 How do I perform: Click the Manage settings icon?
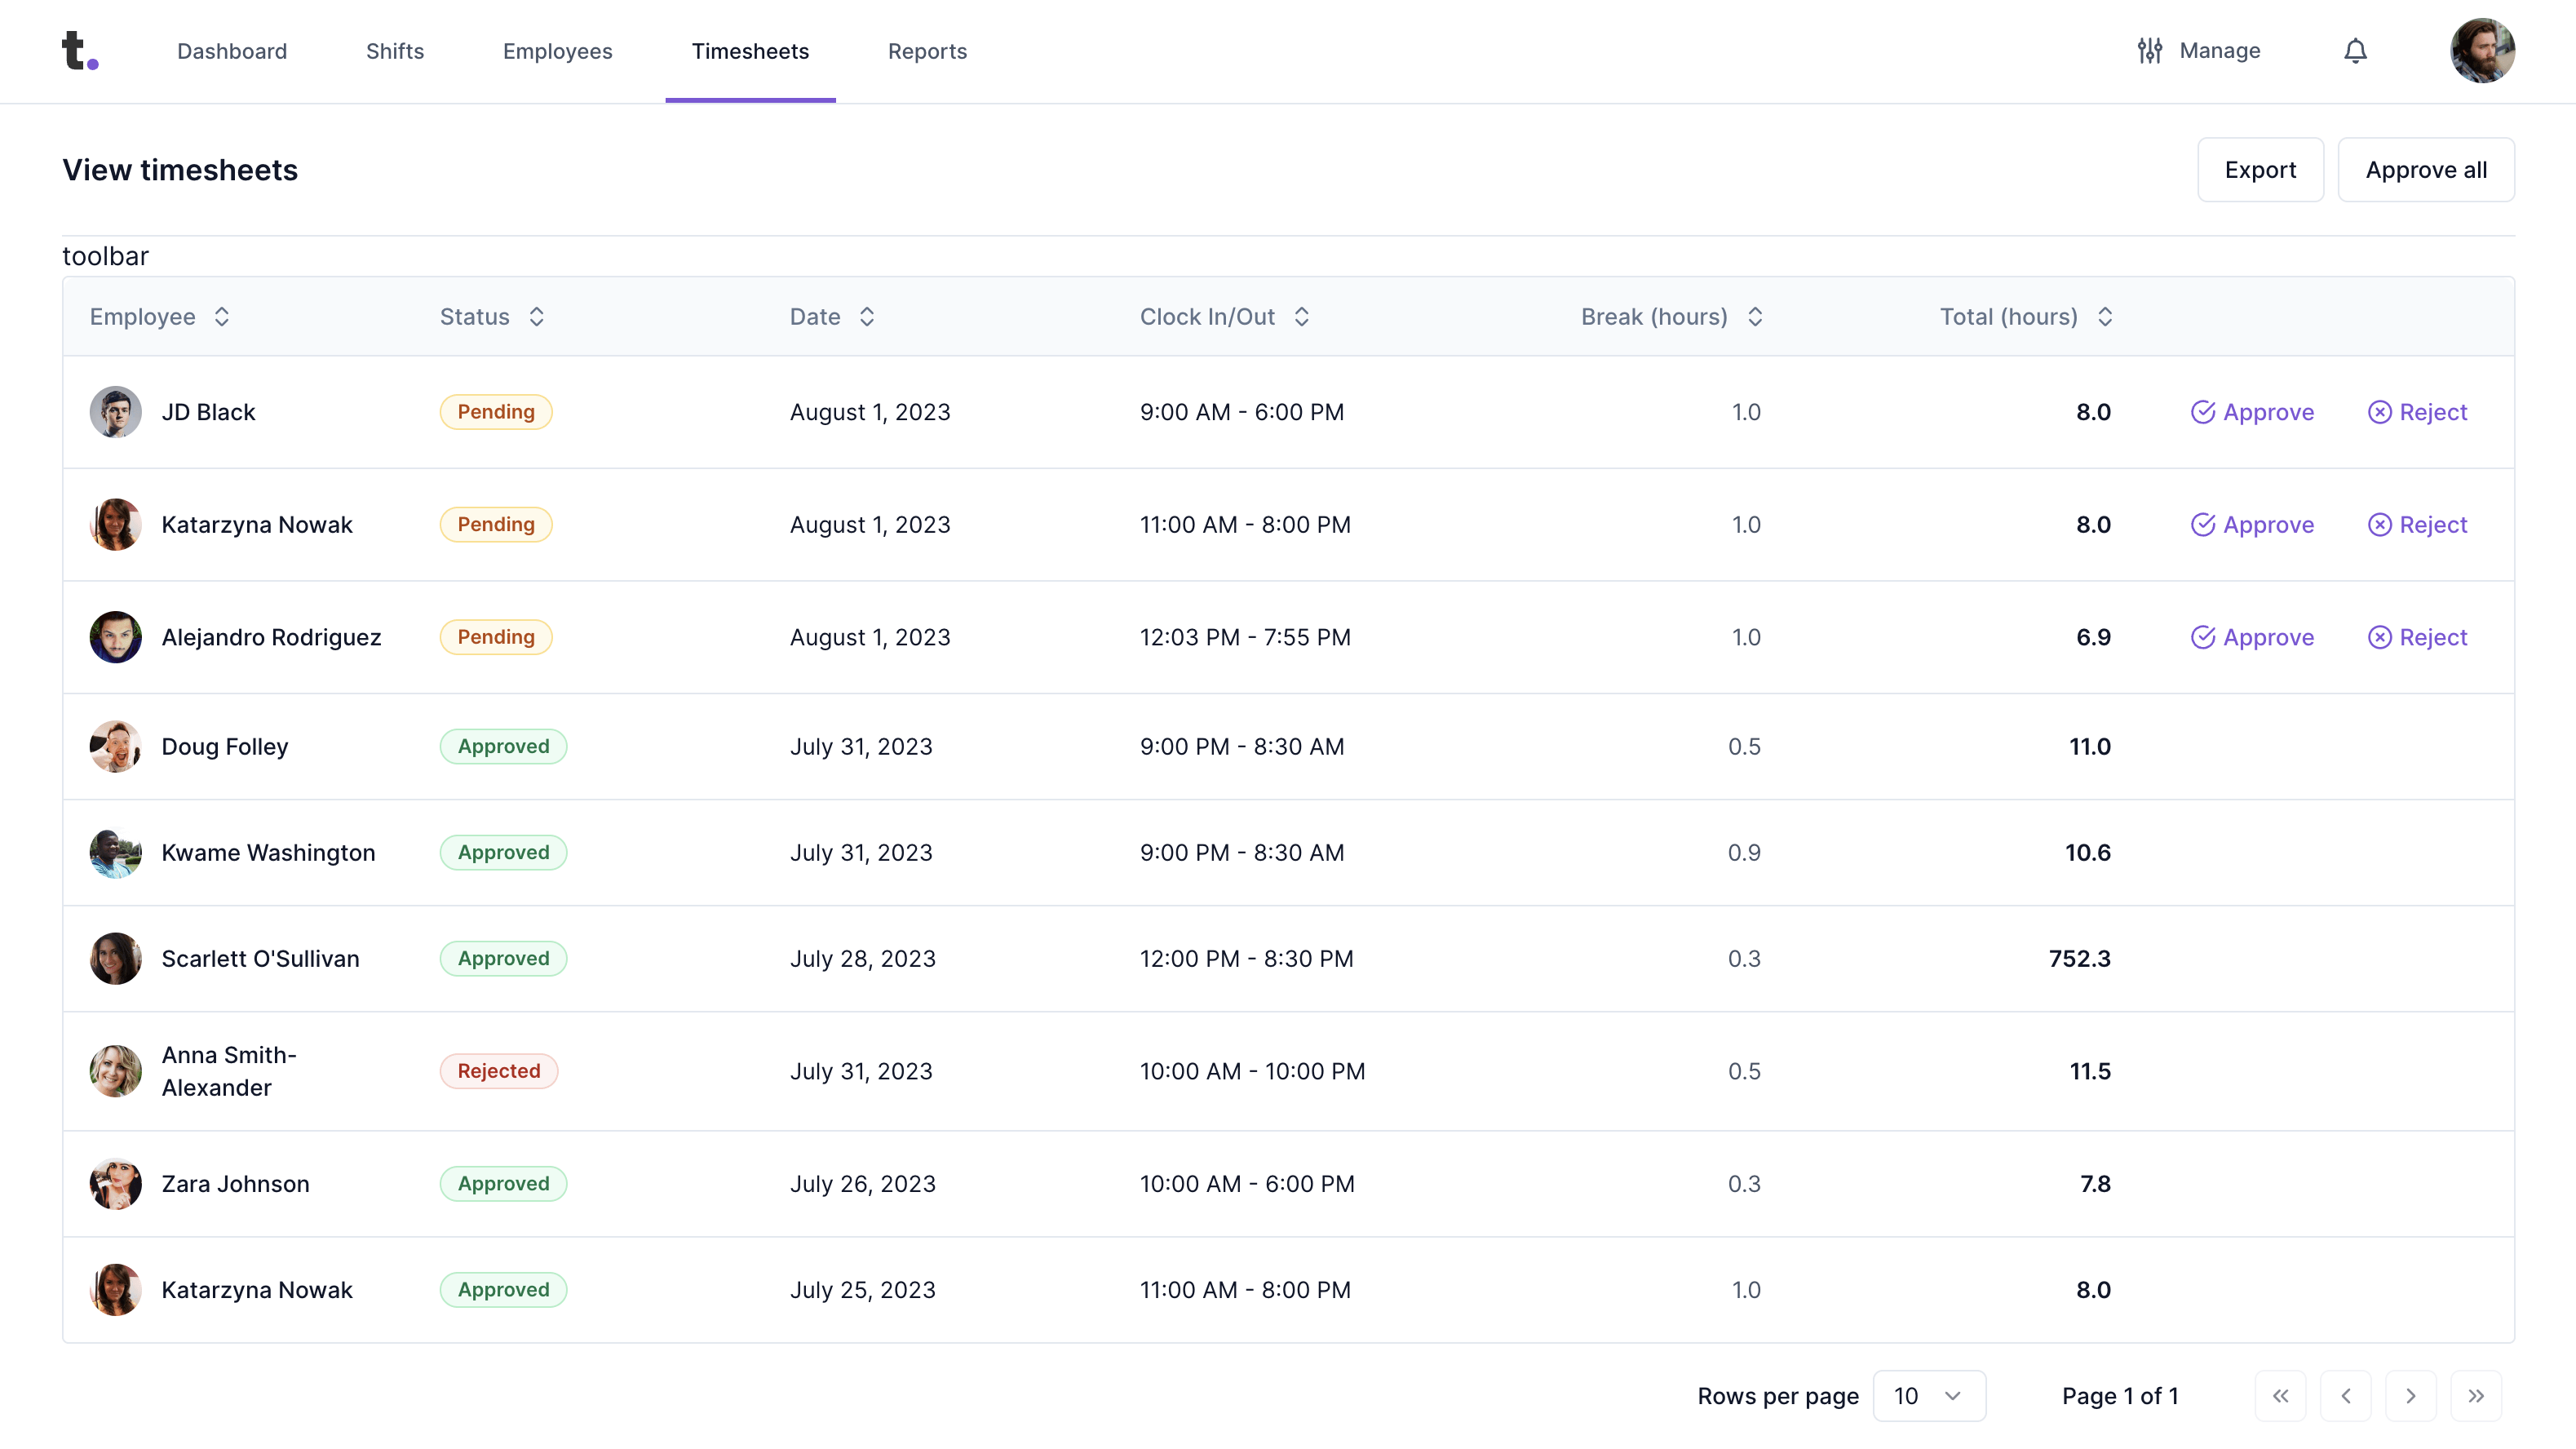pyautogui.click(x=2151, y=50)
